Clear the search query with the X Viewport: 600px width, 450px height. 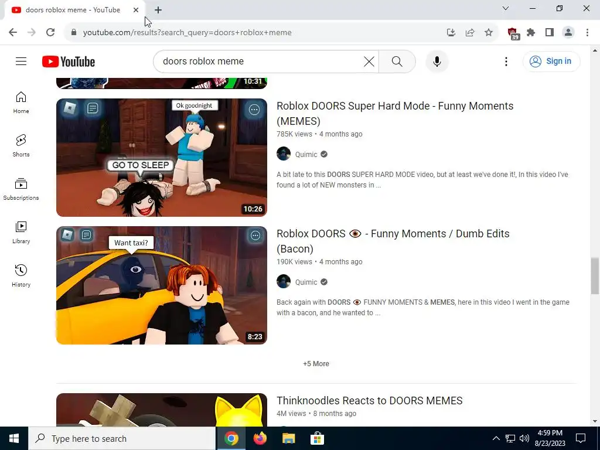pos(369,61)
